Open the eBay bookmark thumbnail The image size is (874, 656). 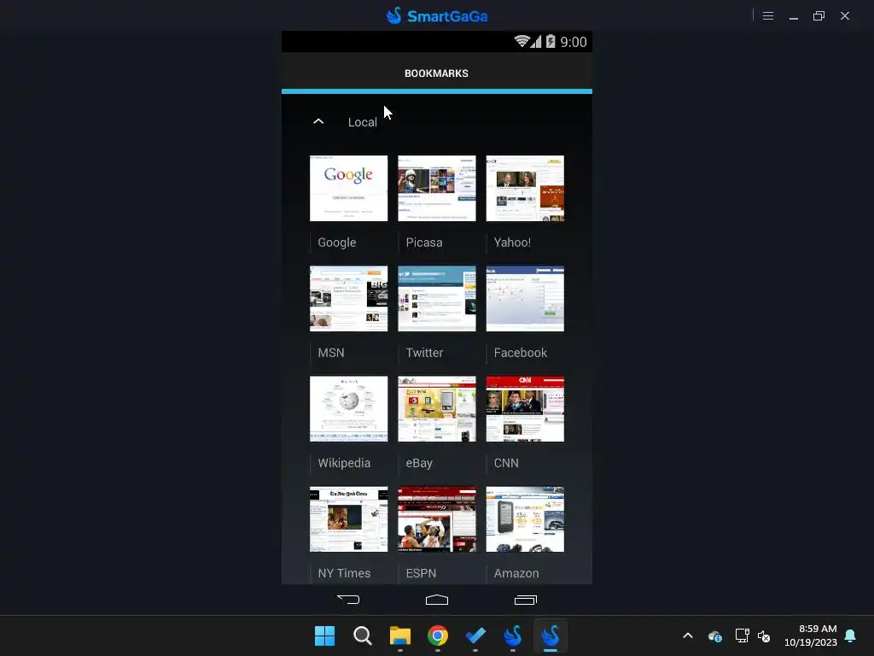coord(437,409)
